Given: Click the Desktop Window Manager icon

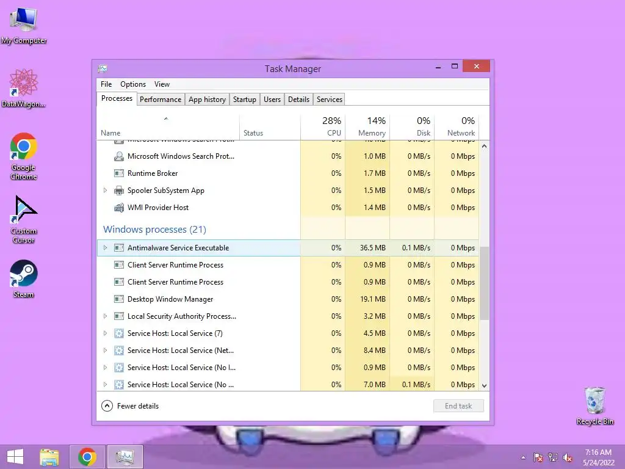Looking at the screenshot, I should pos(119,299).
